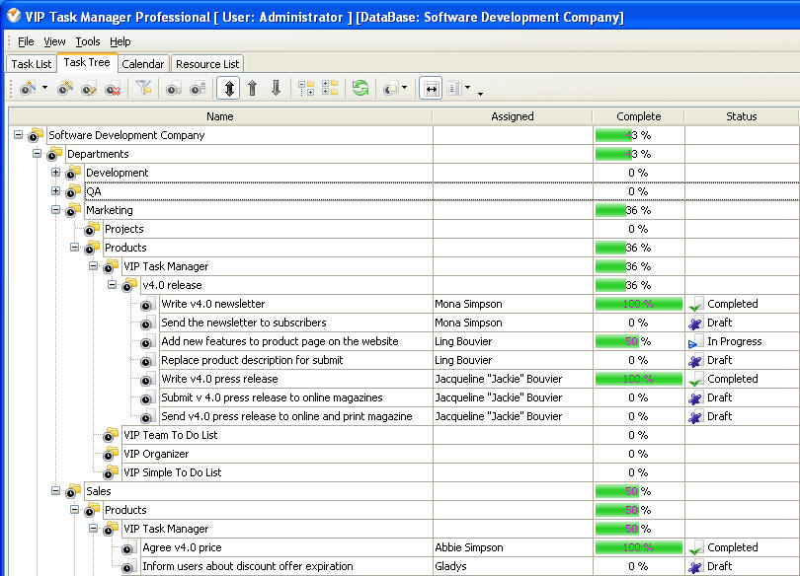Open the chart view icon near the refresh button
Viewport: 800px width, 576px height.
click(x=389, y=88)
